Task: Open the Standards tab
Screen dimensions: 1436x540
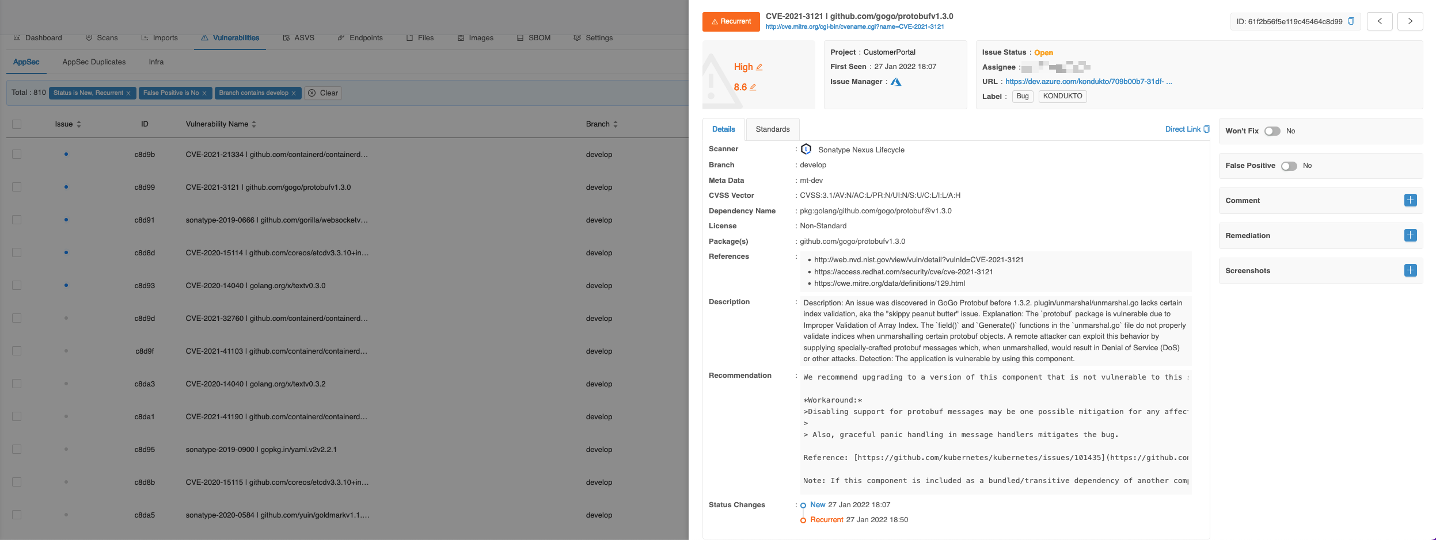Action: click(773, 129)
